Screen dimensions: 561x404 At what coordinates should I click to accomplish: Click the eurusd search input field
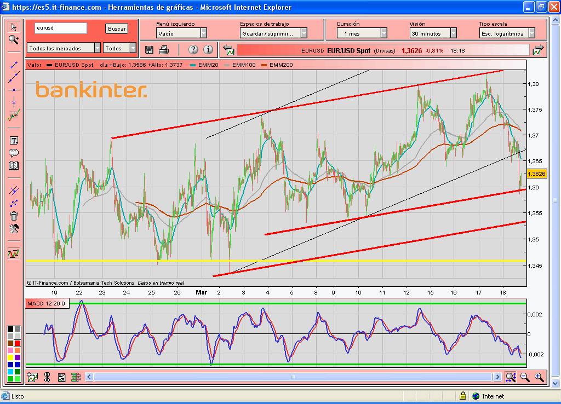[60, 28]
